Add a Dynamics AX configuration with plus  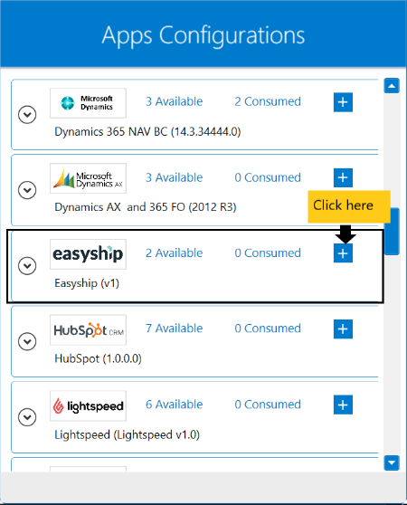(x=343, y=177)
